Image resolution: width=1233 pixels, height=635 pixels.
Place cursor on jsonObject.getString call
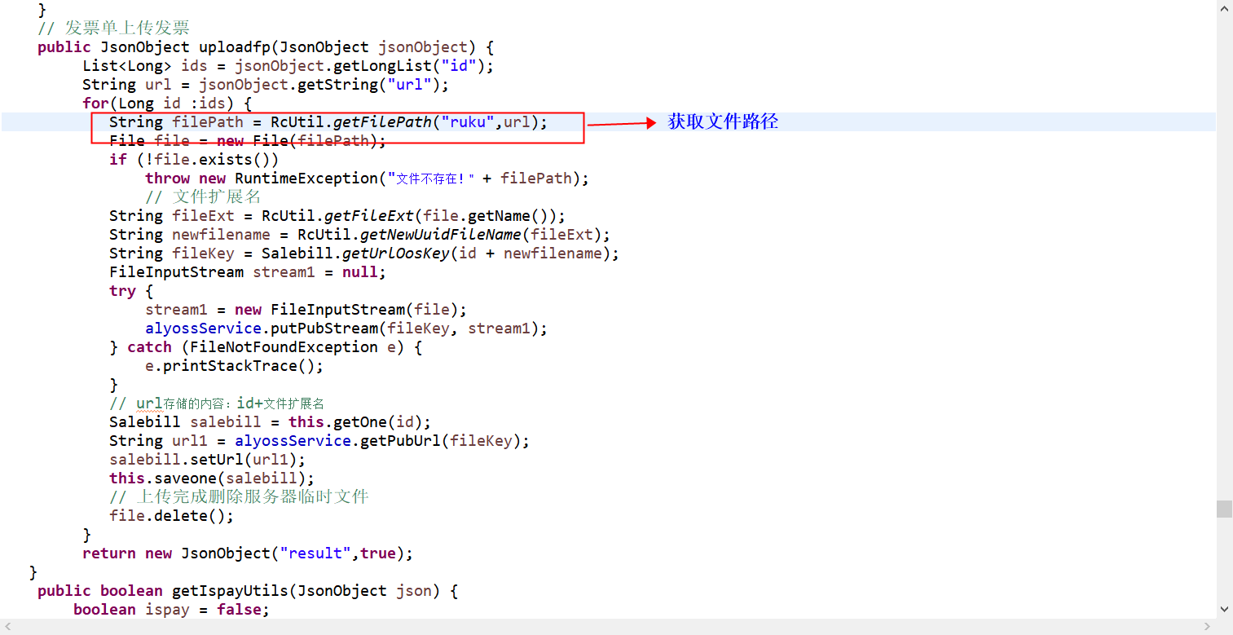coord(324,85)
